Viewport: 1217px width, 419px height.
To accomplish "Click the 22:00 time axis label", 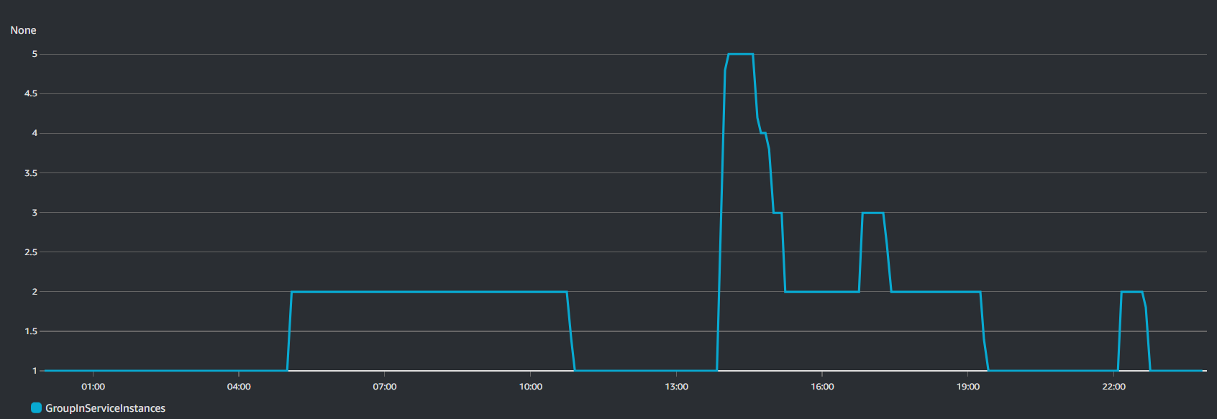I will point(1114,387).
